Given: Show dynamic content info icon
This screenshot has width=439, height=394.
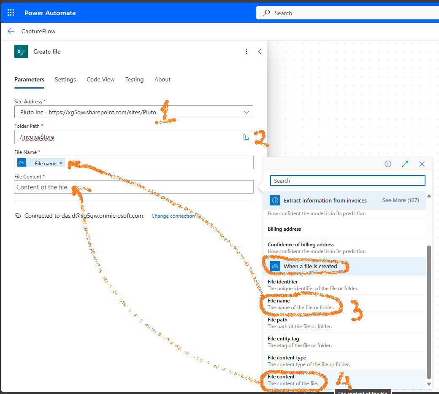Looking at the screenshot, I should point(388,164).
